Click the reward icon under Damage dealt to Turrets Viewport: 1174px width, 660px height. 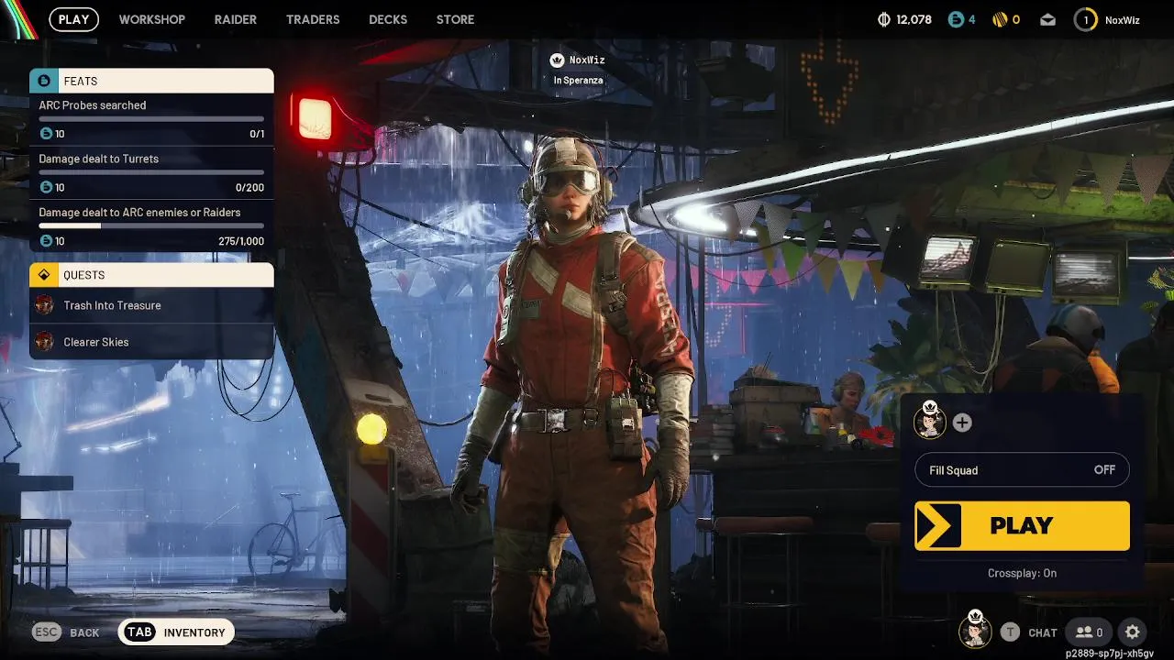[46, 187]
